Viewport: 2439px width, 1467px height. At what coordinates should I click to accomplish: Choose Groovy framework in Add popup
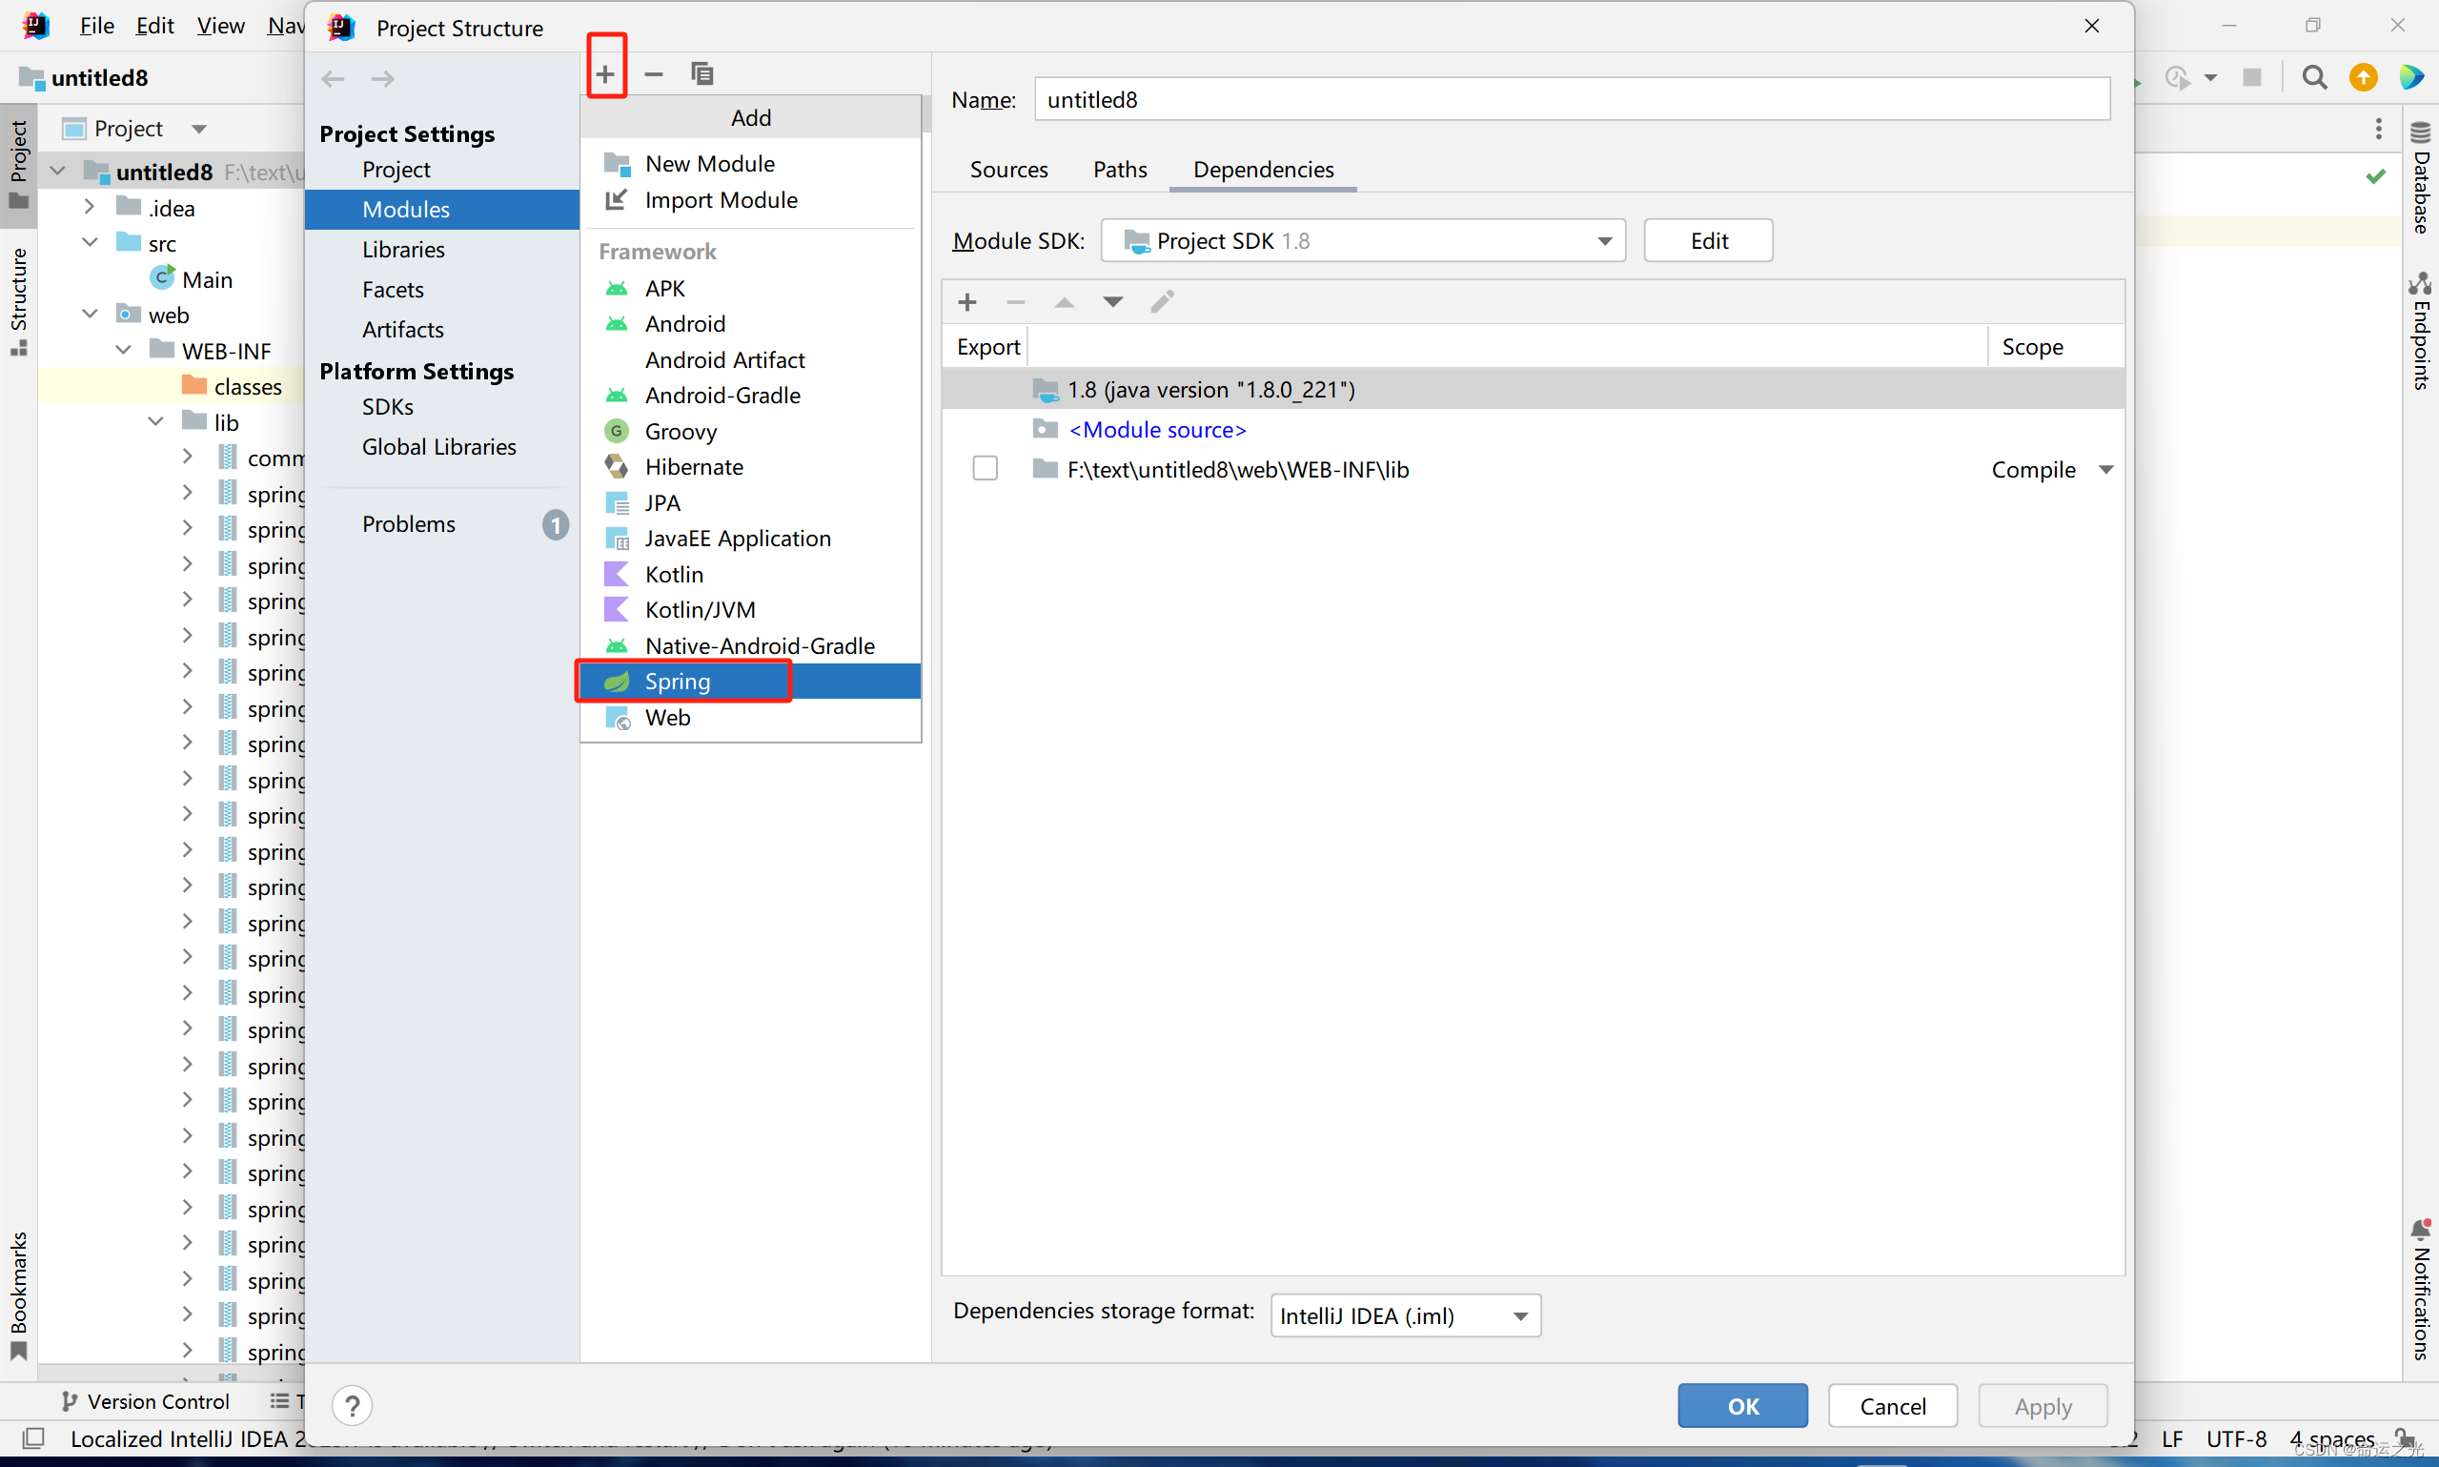coord(751,431)
